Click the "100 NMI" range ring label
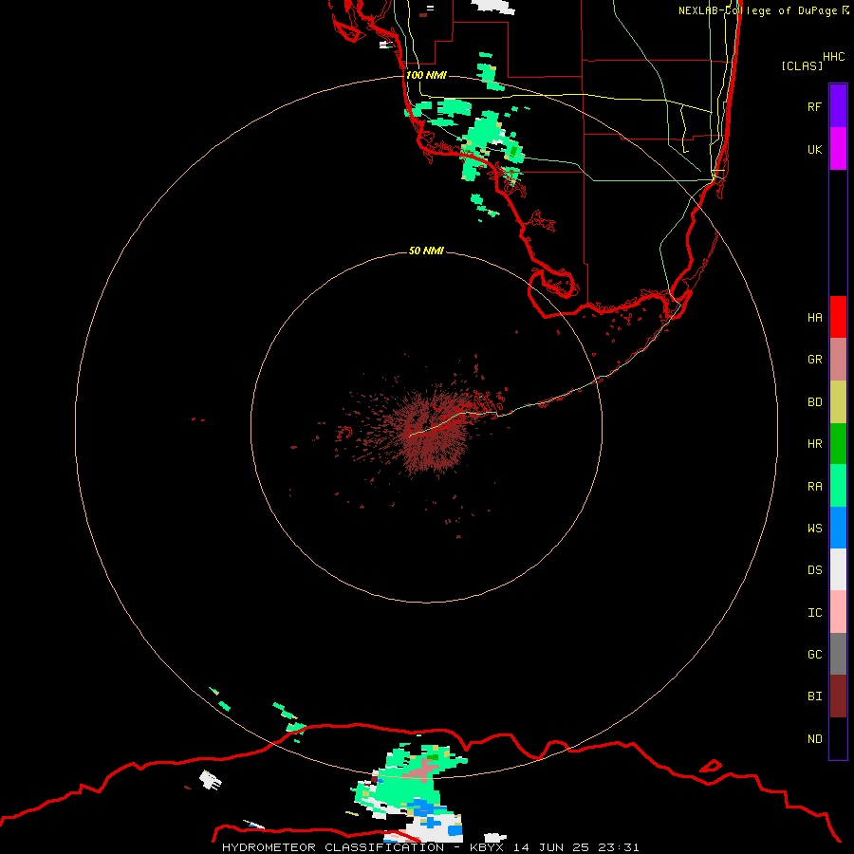 click(x=426, y=75)
